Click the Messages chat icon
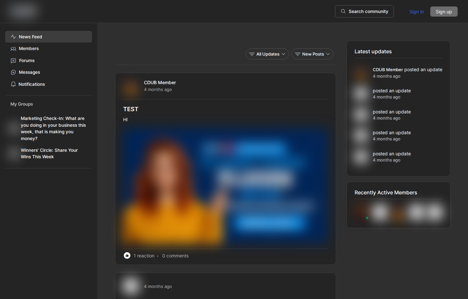The width and height of the screenshot is (468, 299). click(13, 72)
